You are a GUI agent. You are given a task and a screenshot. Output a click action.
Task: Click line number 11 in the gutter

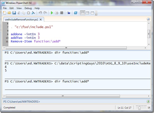tap(7, 41)
